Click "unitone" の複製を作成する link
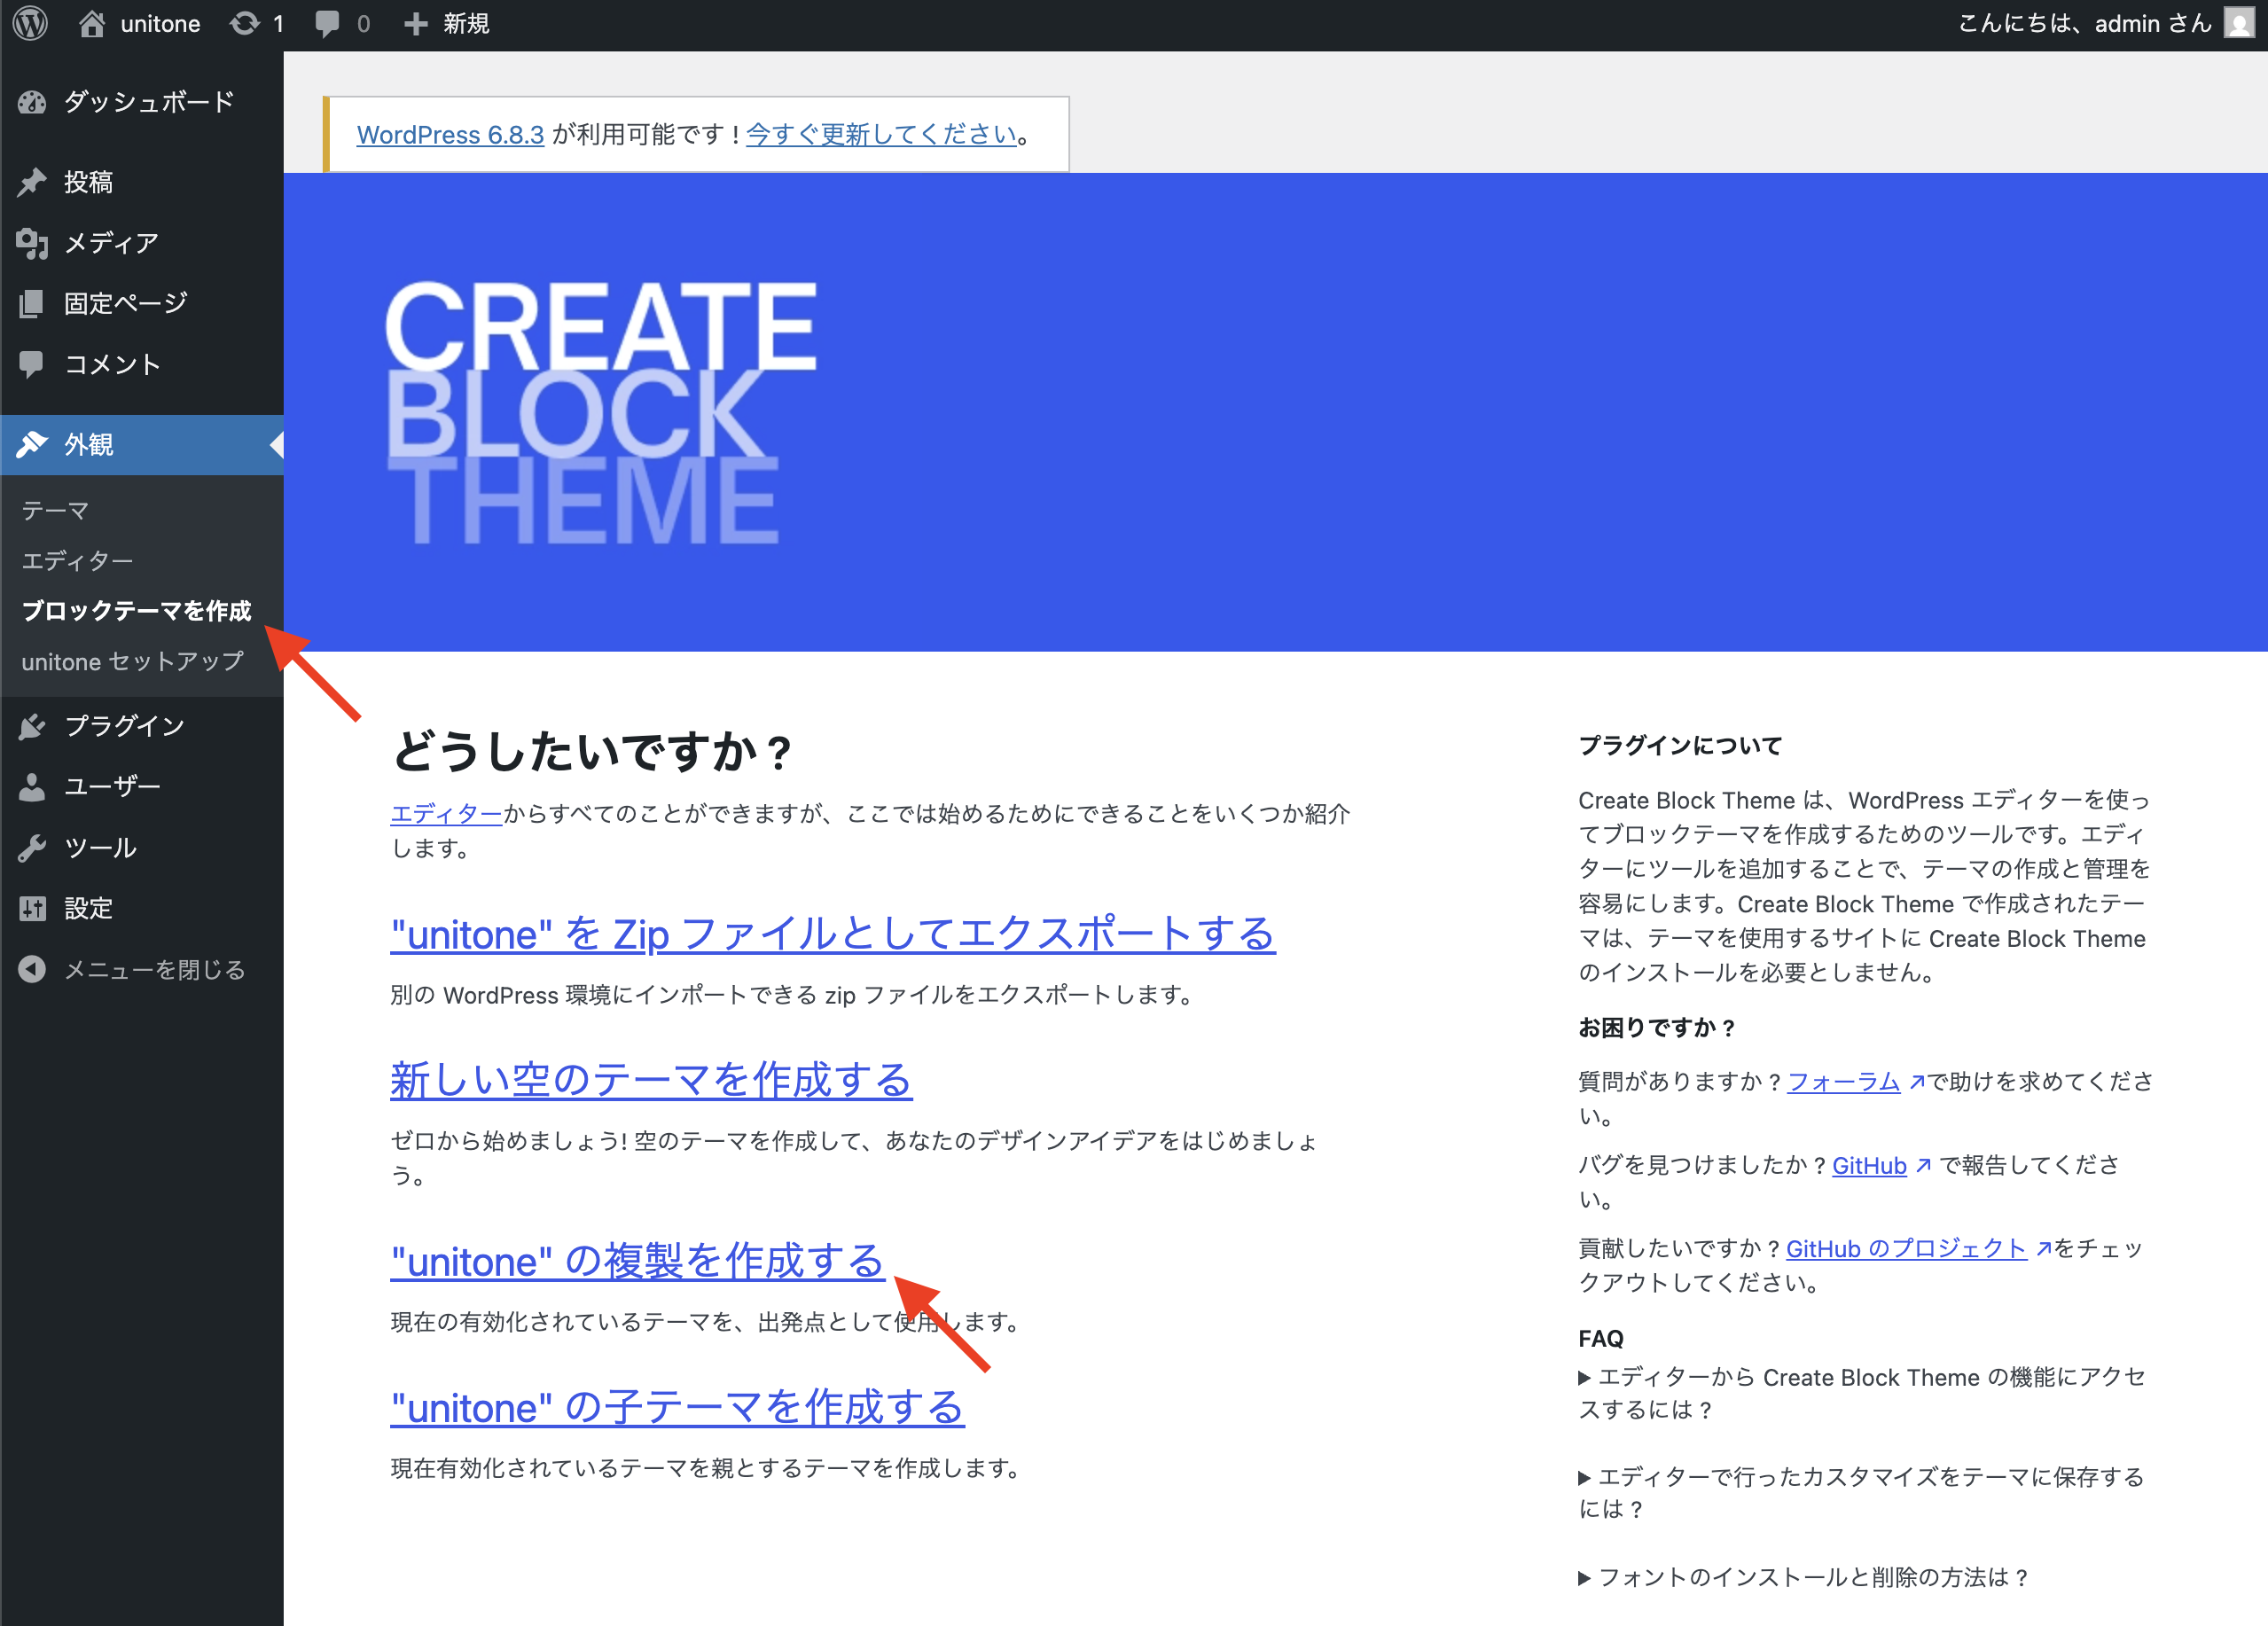2268x1626 pixels. point(637,1262)
